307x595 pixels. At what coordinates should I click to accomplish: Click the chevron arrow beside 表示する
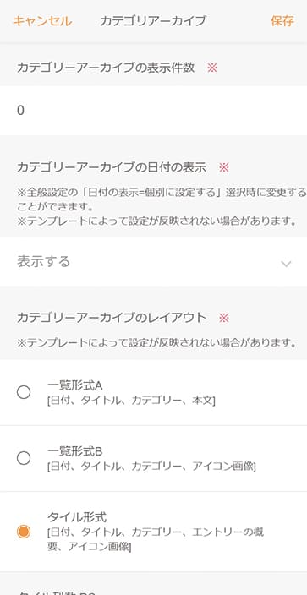click(x=286, y=264)
